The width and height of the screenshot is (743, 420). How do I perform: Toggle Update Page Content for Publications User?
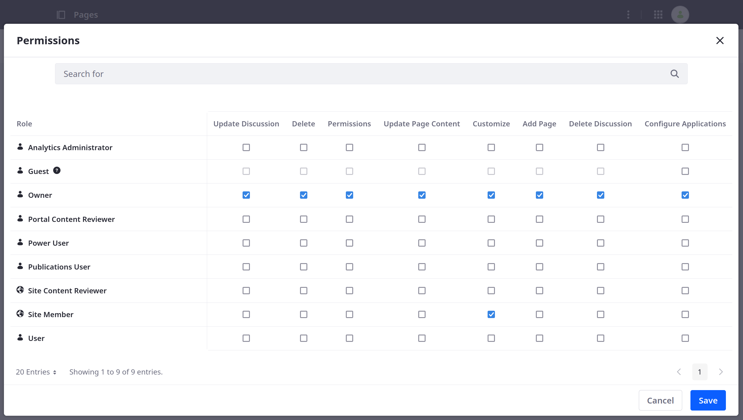tap(422, 266)
